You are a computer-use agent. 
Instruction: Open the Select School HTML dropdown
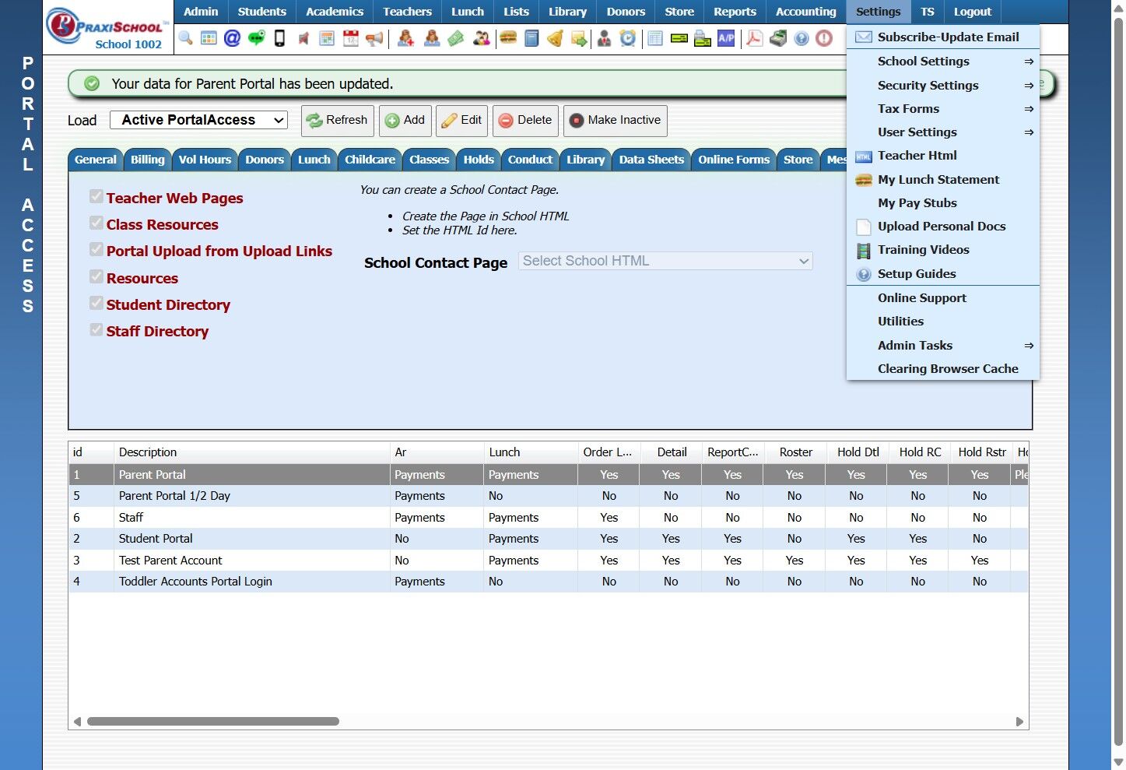click(665, 262)
